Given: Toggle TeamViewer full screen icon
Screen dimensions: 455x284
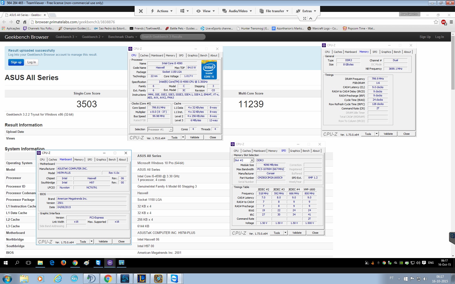Looking at the screenshot, I should click(305, 18).
